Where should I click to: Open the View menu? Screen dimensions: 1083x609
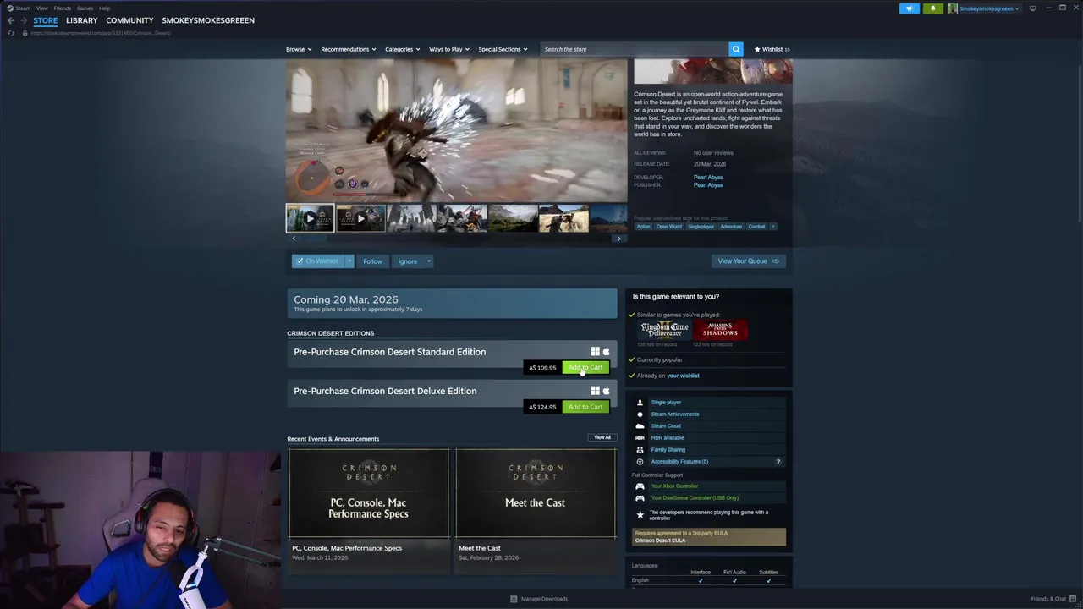(x=41, y=8)
